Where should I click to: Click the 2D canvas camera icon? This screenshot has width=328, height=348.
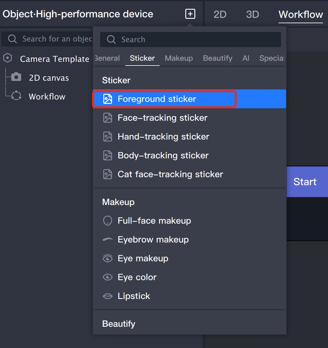[x=16, y=77]
